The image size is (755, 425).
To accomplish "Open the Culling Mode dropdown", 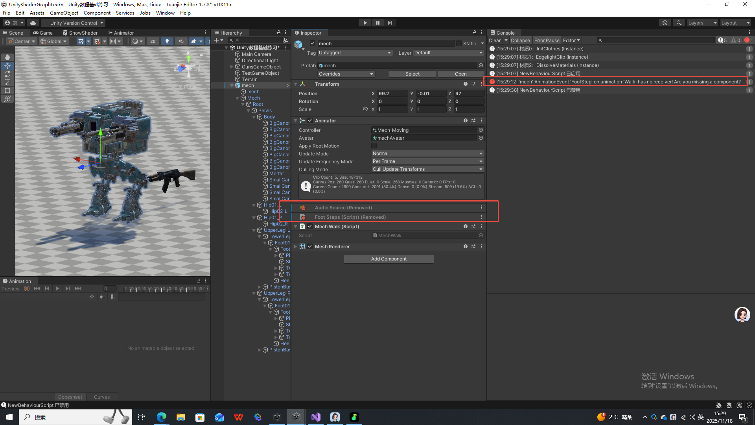I will (427, 169).
